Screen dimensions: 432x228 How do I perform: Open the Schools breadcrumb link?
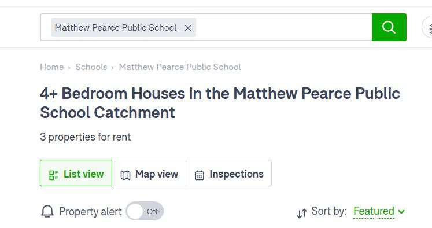click(x=91, y=67)
